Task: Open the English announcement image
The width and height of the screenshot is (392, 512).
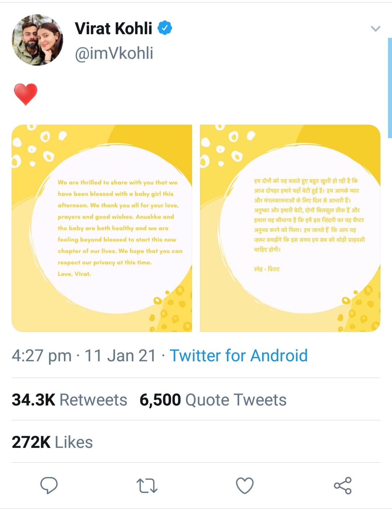Action: tap(102, 228)
